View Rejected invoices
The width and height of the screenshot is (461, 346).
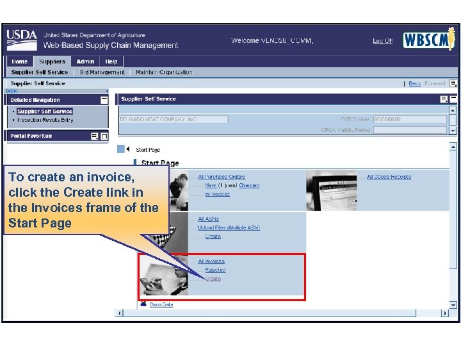pyautogui.click(x=216, y=270)
